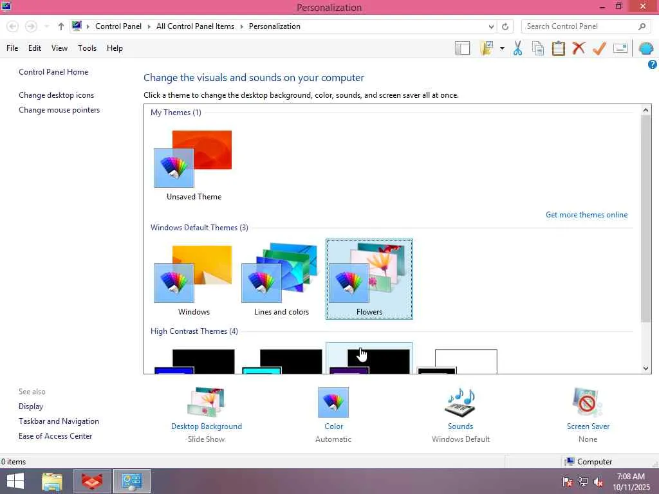This screenshot has width=659, height=494.
Task: Click scroll up arrow in themes list
Action: tap(645, 110)
